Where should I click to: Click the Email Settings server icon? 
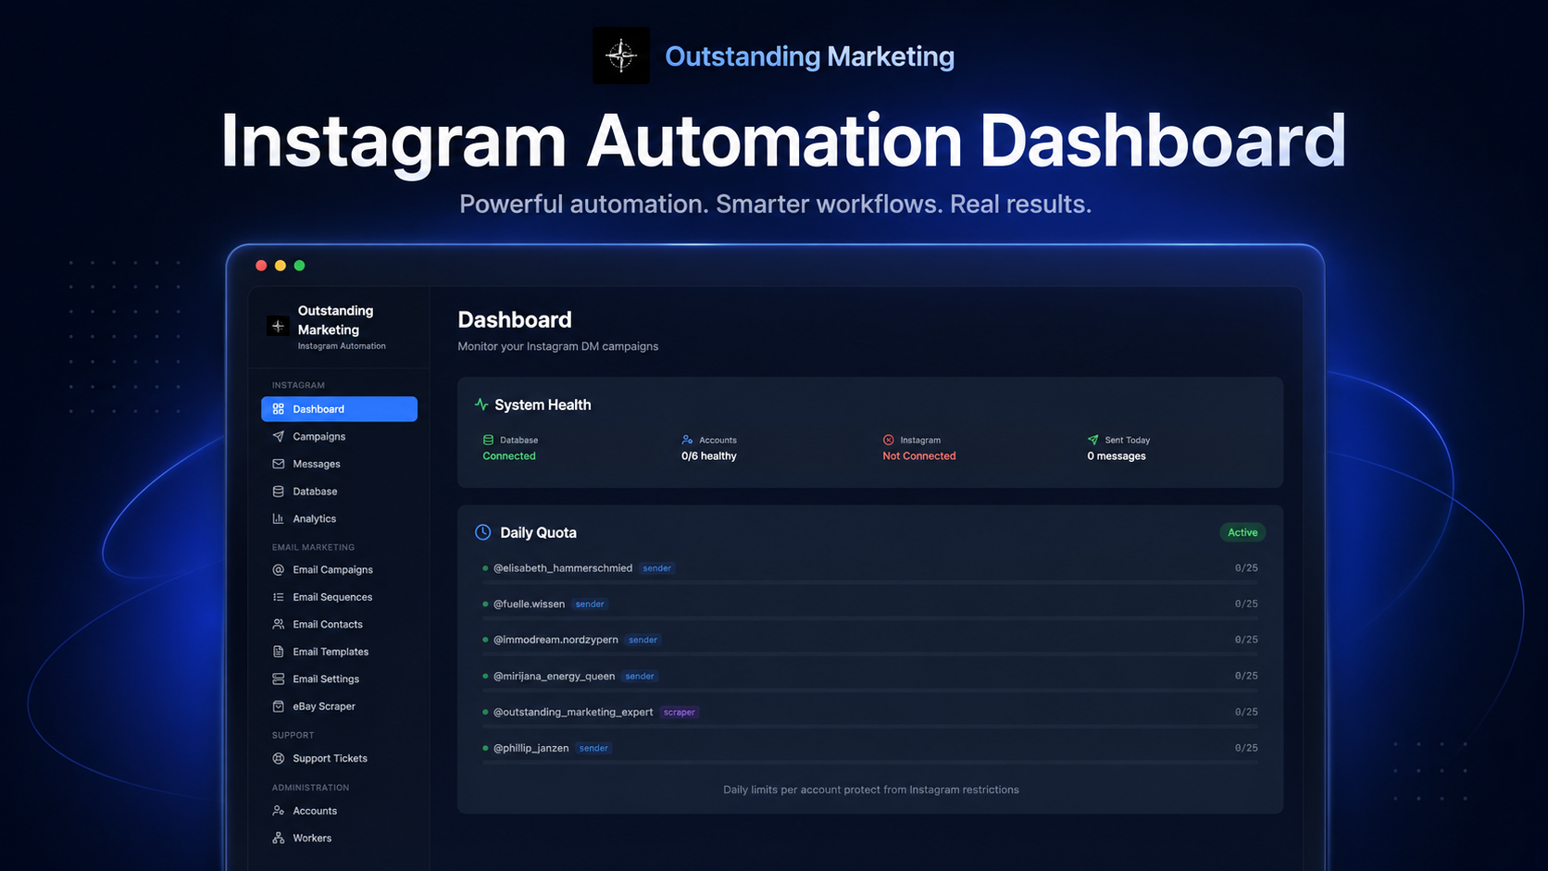point(278,678)
